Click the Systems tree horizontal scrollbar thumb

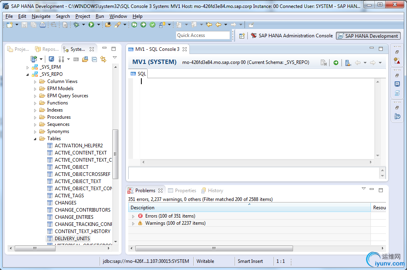[x=35, y=249]
